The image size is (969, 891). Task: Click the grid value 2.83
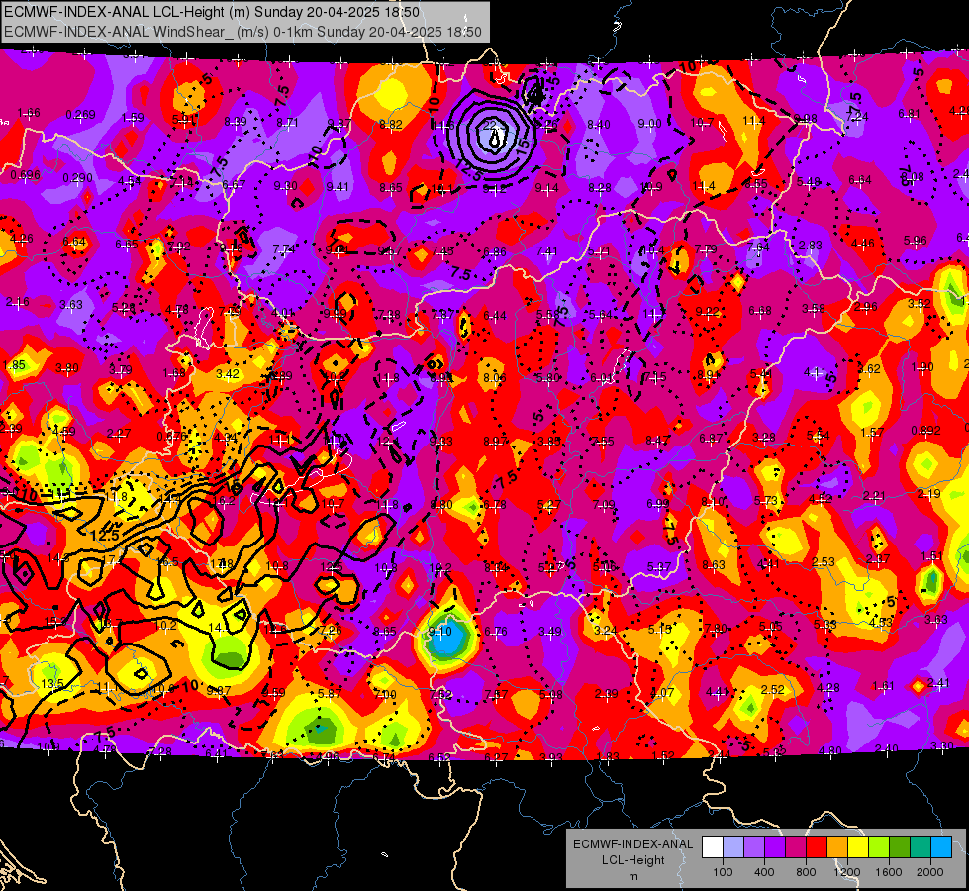click(x=811, y=246)
